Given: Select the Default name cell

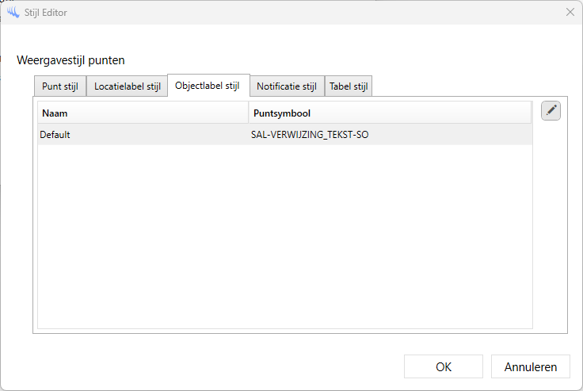Looking at the screenshot, I should click(143, 135).
